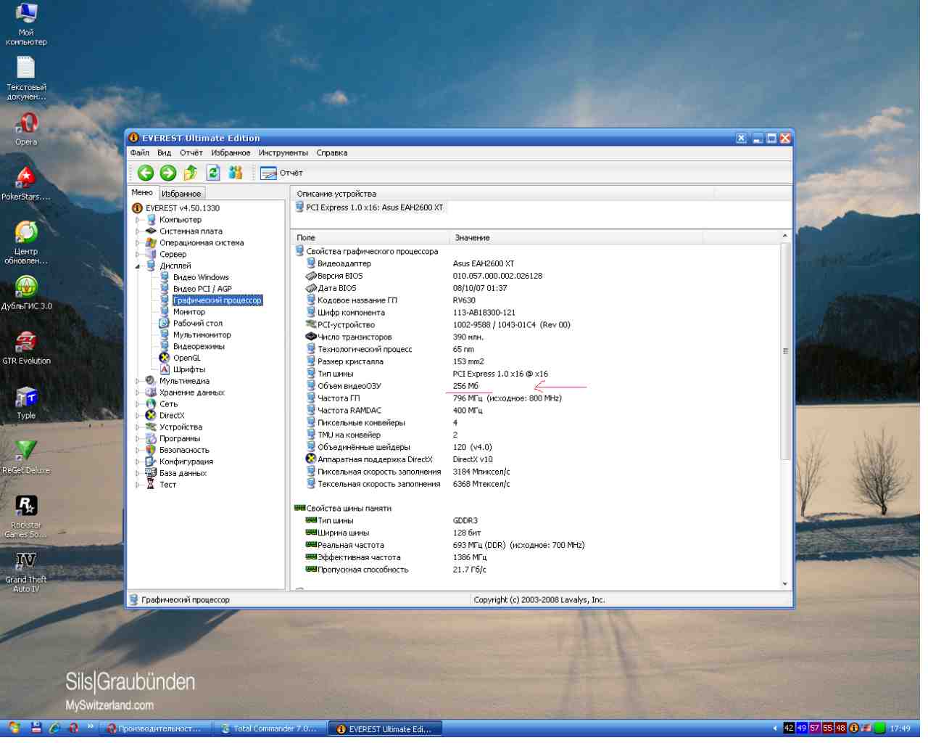Open the Отчёт report toolbar button
928x743 pixels.
(281, 173)
